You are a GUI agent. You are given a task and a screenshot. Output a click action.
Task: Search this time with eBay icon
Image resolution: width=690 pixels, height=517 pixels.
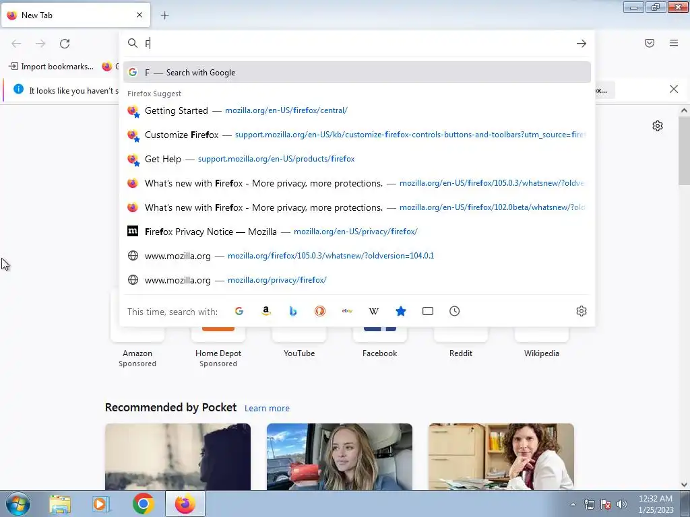click(347, 311)
